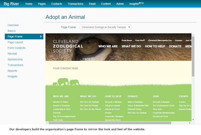Screen dimensions: 201x135
Task: Click the horizontal scrollbar thumb of preview
Action: tap(110, 123)
